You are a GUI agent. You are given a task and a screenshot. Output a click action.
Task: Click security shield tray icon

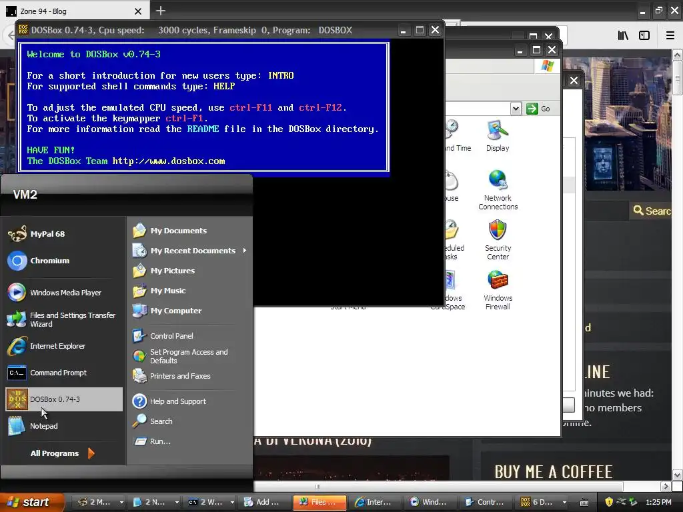coord(609,503)
